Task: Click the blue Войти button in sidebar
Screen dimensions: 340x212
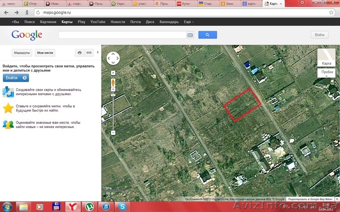Action: coord(16,78)
